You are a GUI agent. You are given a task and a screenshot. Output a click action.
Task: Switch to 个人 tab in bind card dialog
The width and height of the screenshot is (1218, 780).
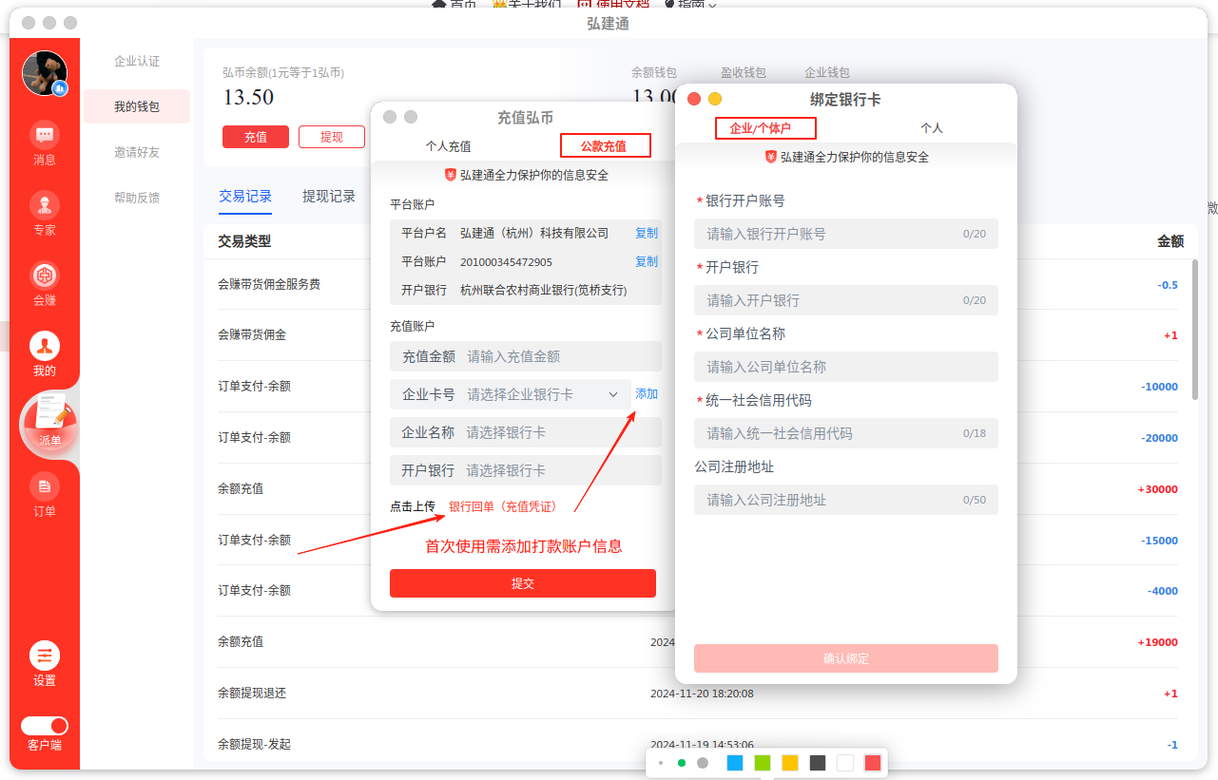[931, 127]
